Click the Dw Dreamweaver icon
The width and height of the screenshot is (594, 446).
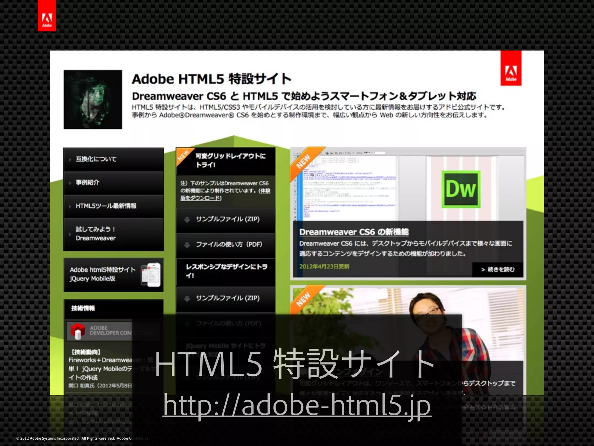(x=461, y=189)
